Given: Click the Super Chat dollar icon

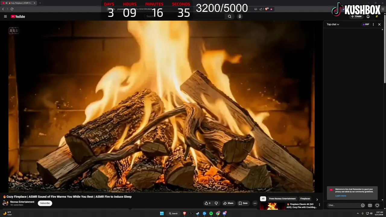Looking at the screenshot, I should click(x=370, y=206).
